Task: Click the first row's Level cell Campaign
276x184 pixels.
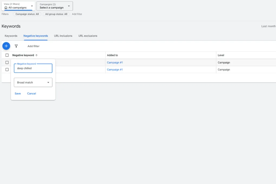Action: [224, 63]
